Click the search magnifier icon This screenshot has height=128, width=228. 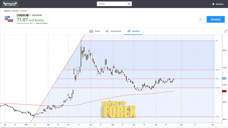click(129, 4)
